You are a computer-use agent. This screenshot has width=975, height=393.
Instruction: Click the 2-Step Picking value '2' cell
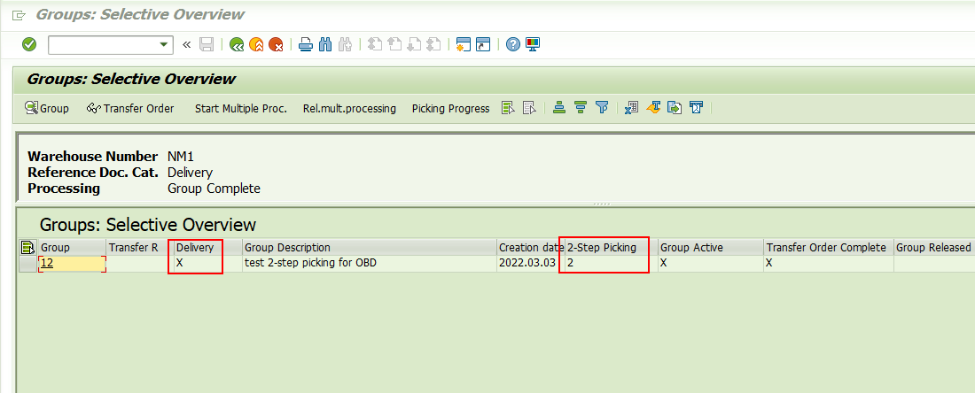pyautogui.click(x=612, y=263)
